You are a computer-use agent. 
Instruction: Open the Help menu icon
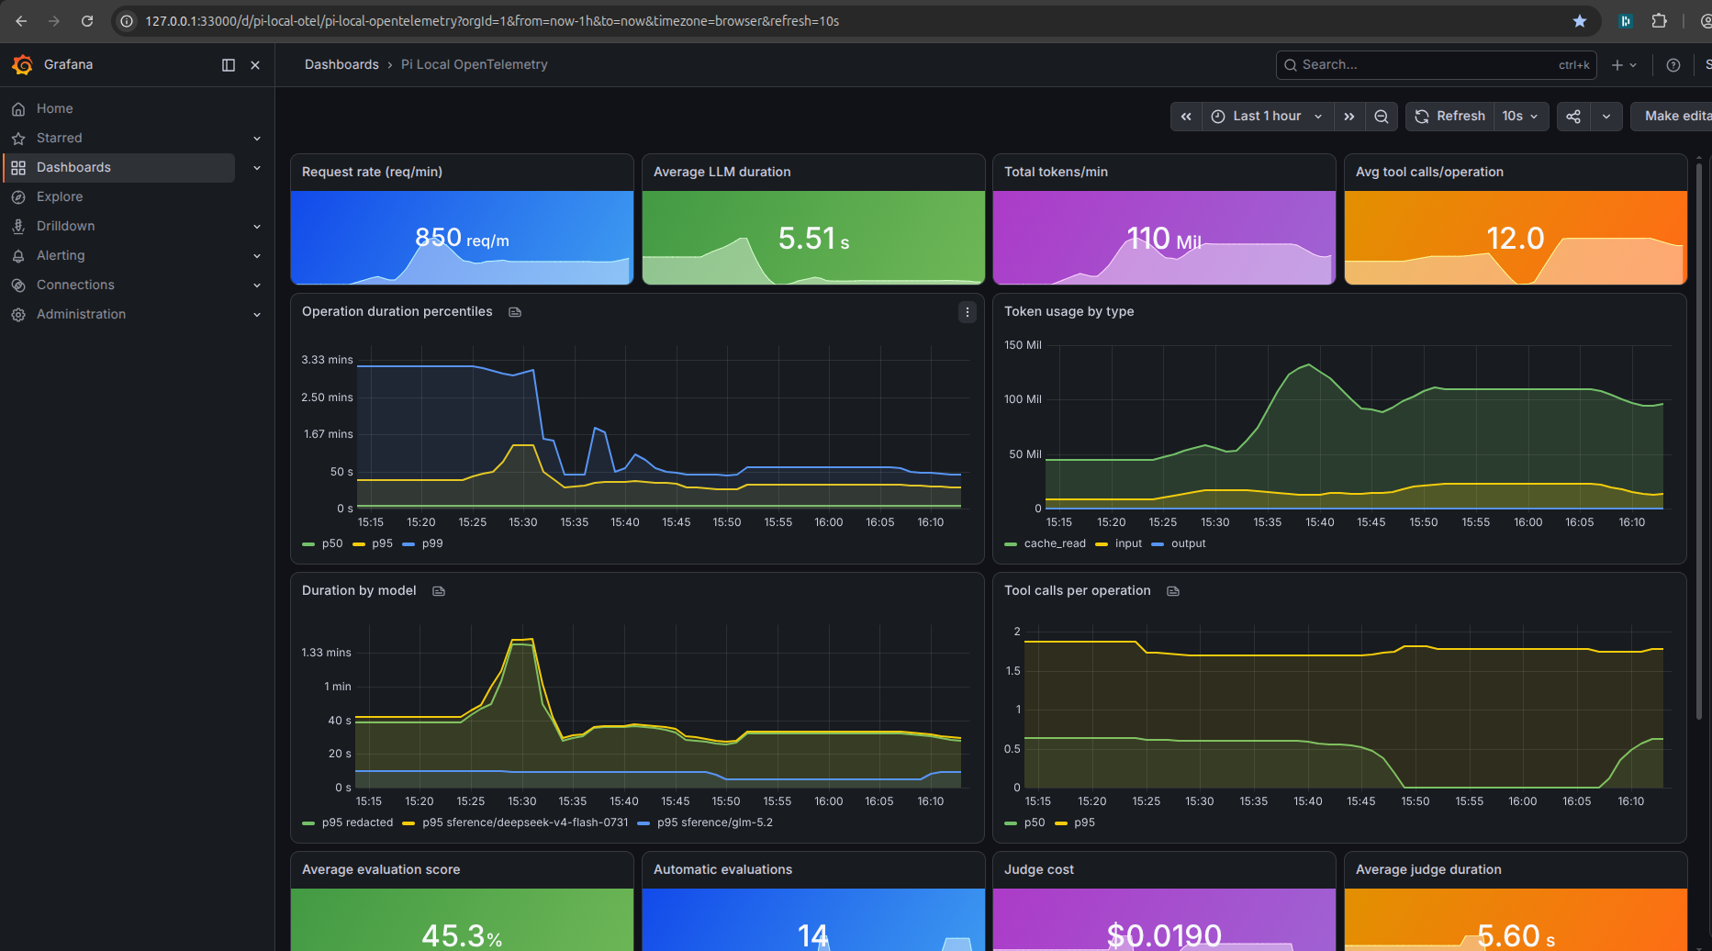(x=1673, y=65)
